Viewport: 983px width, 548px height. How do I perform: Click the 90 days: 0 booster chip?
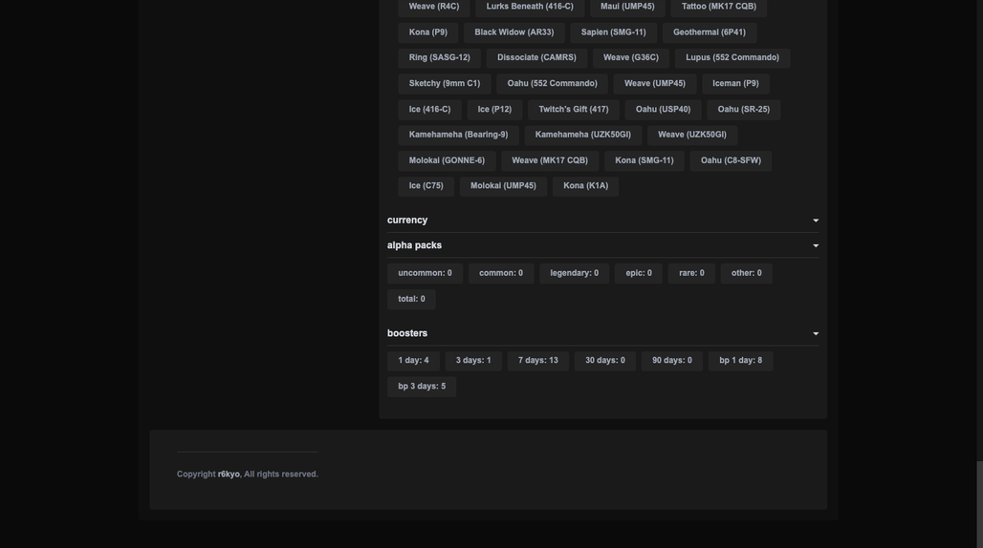(672, 361)
